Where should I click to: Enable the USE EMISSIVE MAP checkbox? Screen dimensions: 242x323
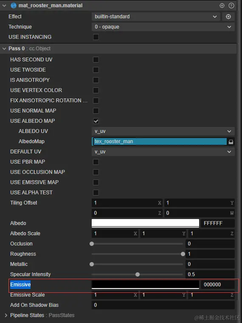click(x=96, y=182)
